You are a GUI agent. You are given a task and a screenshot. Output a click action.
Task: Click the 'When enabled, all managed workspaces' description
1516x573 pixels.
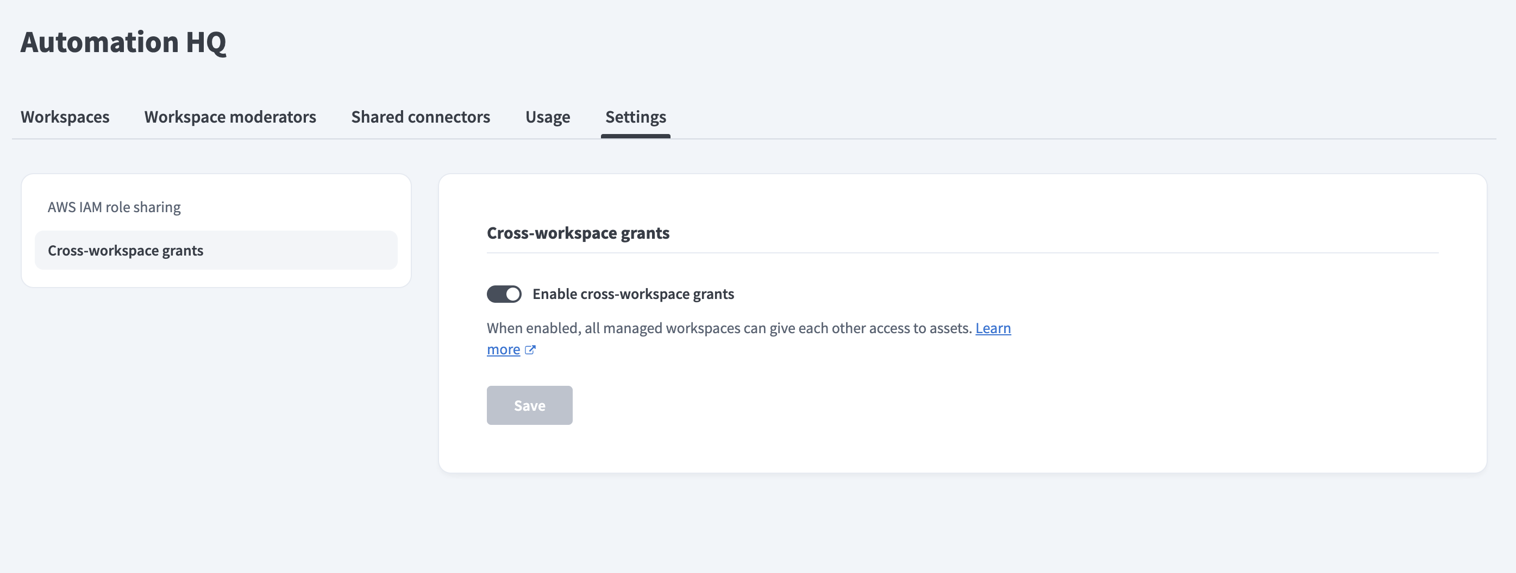729,328
